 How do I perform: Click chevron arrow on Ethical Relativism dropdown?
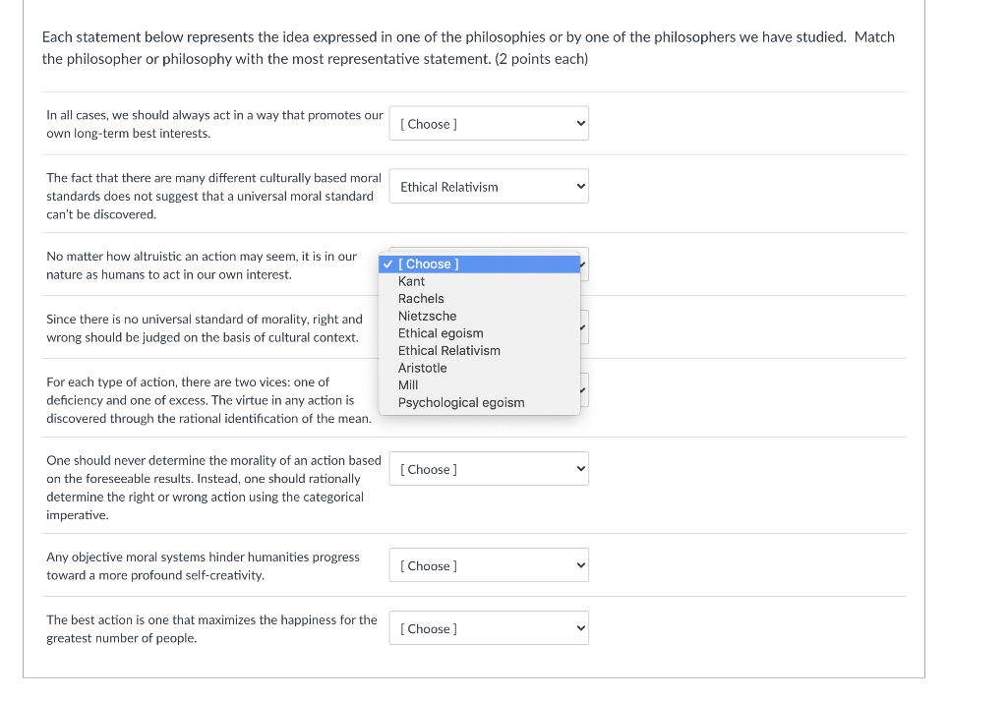580,187
